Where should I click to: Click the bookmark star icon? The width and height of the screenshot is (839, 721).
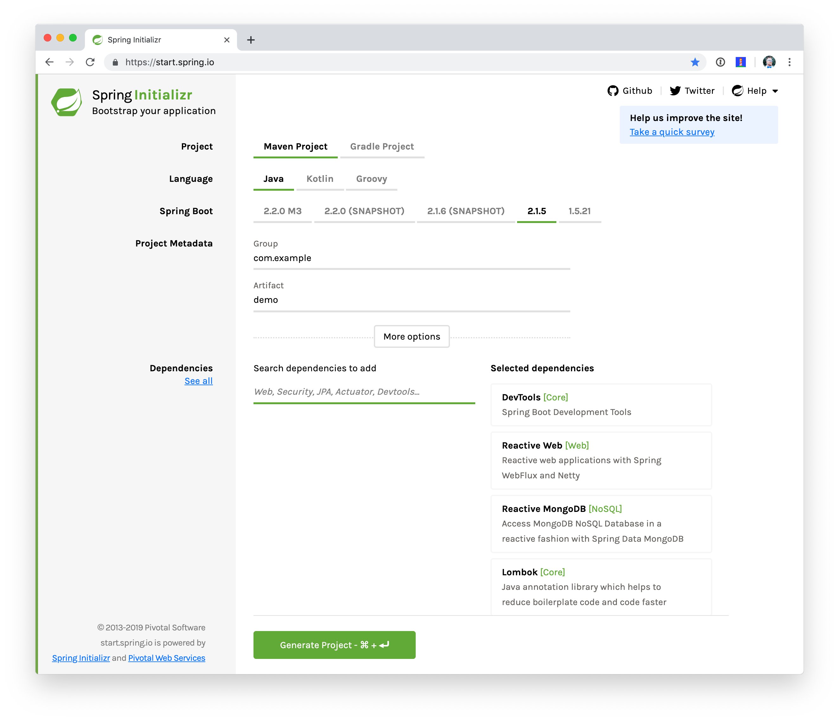click(695, 62)
